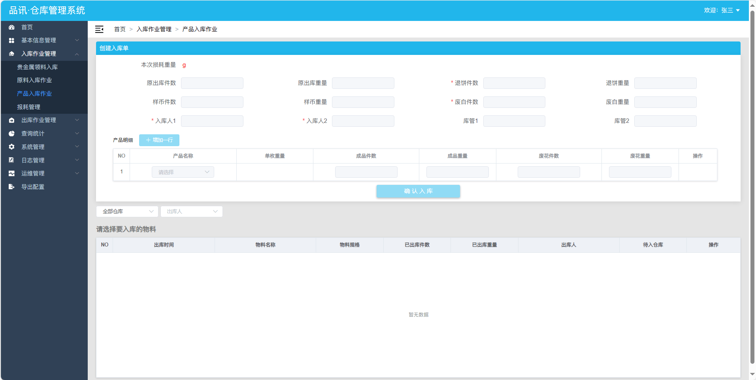Open the 请选择 product name dropdown
The image size is (756, 380).
pyautogui.click(x=183, y=172)
